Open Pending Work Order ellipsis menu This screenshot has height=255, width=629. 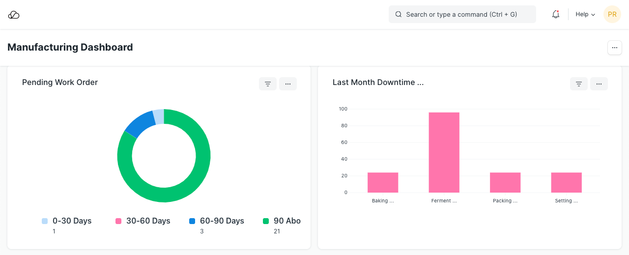(x=288, y=84)
